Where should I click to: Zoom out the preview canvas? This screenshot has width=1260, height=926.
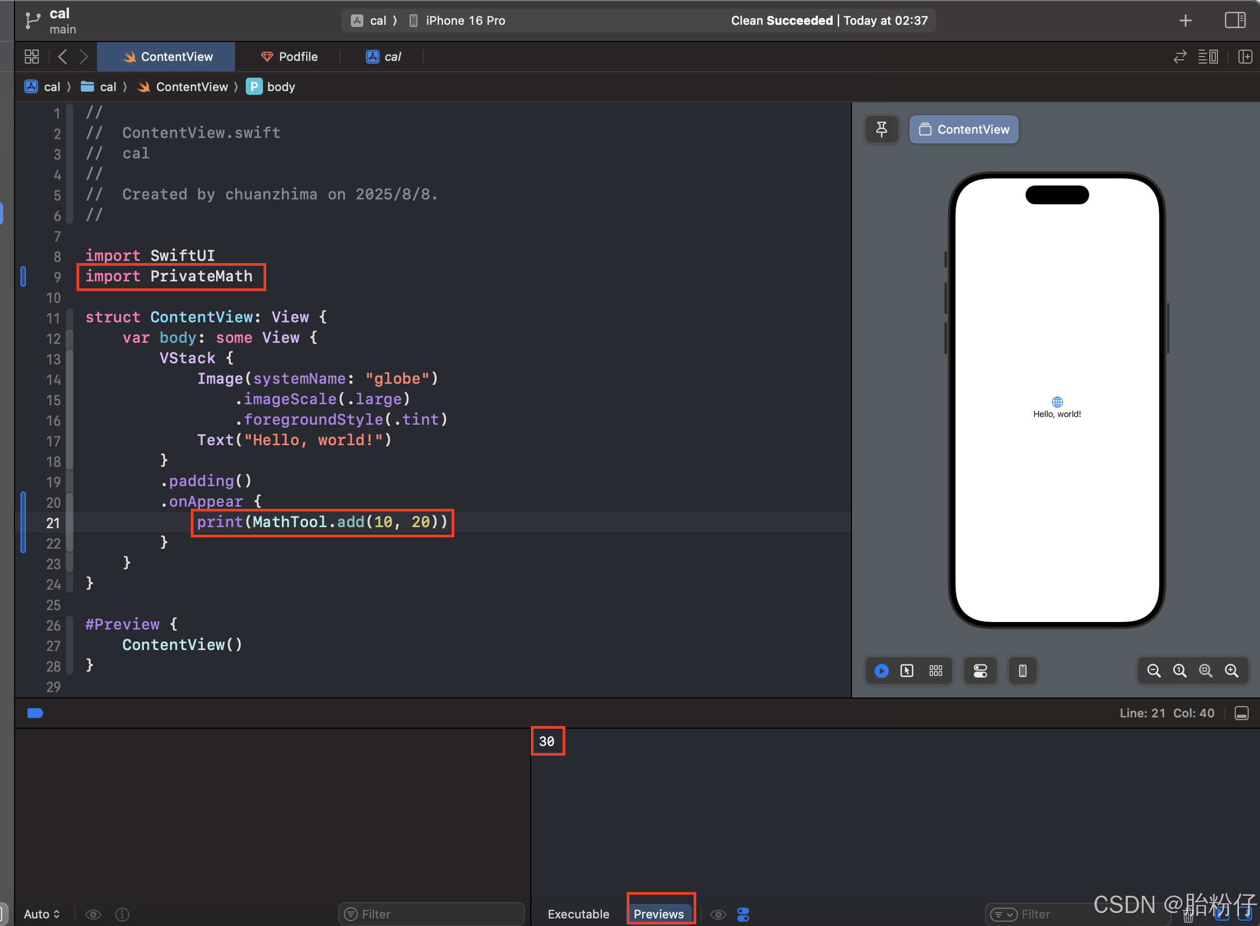pos(1153,671)
